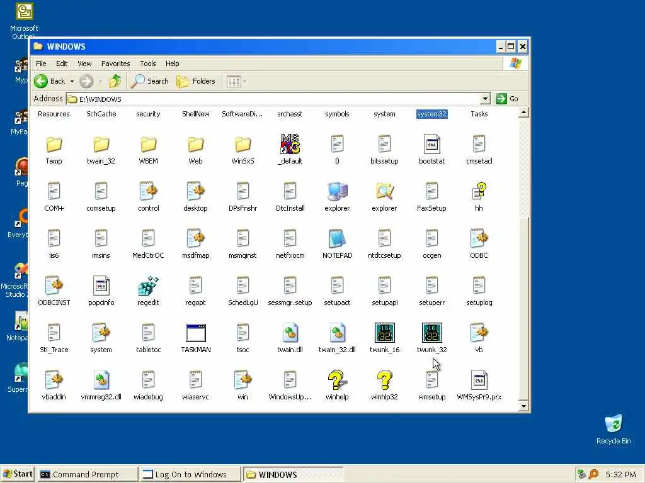This screenshot has height=483, width=645.
Task: Open the regedit registry editor icon
Action: (x=148, y=286)
